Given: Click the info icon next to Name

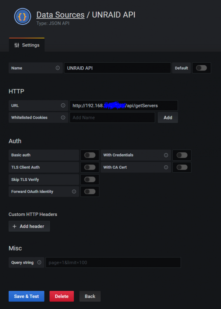Looking at the screenshot, I should tap(58, 68).
